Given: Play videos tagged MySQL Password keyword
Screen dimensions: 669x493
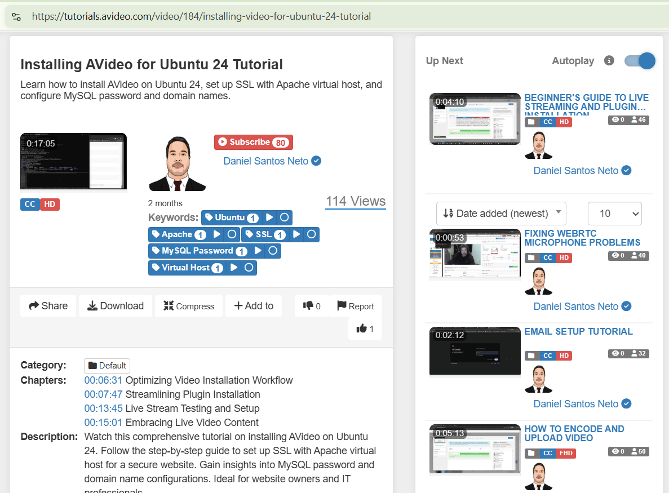Looking at the screenshot, I should (258, 251).
